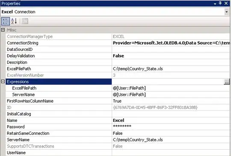Click ExcelFilePath expression @[User::FilePath]
The height and width of the screenshot is (156, 231).
(x=129, y=88)
